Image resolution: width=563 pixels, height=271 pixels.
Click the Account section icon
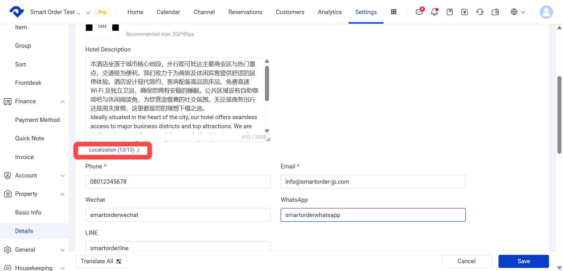click(x=7, y=176)
